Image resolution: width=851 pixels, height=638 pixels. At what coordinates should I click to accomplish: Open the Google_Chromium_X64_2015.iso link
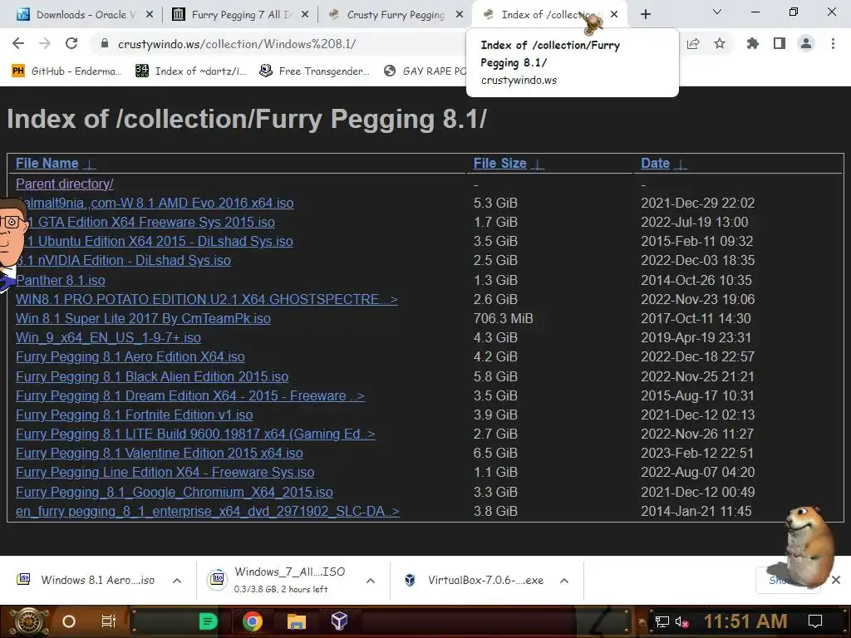coord(175,492)
